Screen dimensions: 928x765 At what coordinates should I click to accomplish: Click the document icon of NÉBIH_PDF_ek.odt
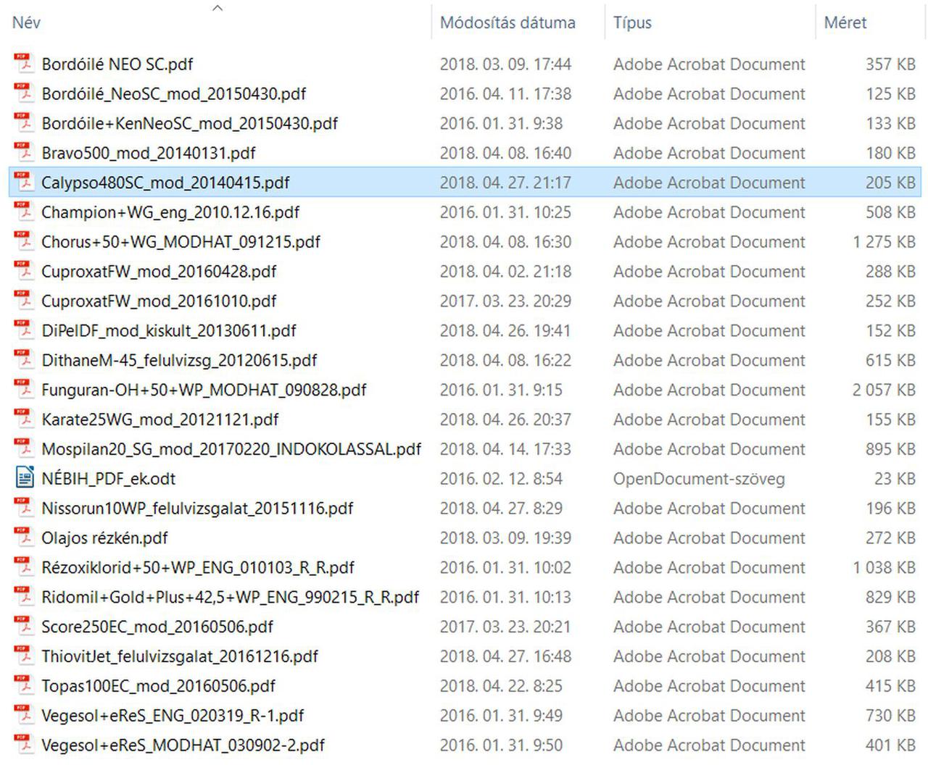coord(25,479)
